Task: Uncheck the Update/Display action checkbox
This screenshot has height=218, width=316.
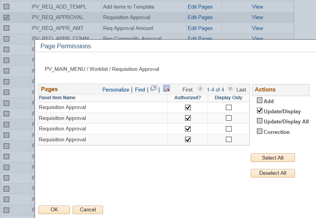Action: (260, 111)
